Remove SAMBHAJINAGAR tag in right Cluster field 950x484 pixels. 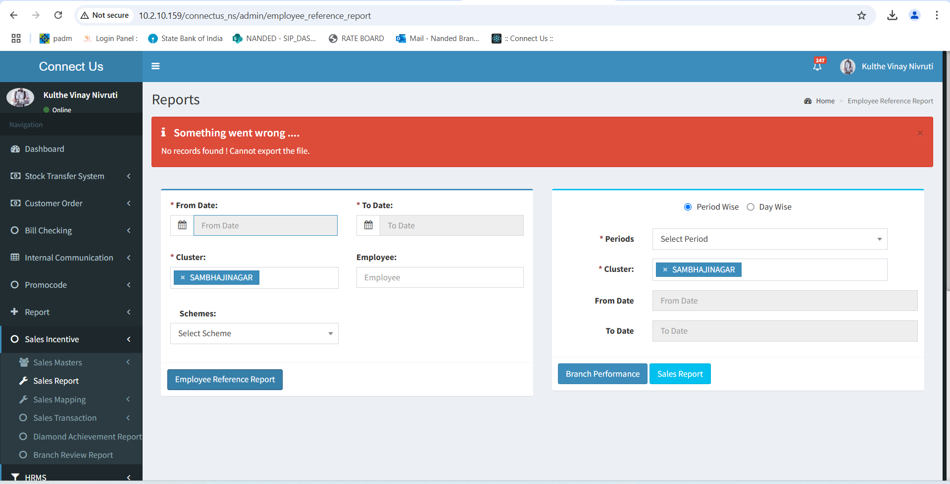point(665,270)
